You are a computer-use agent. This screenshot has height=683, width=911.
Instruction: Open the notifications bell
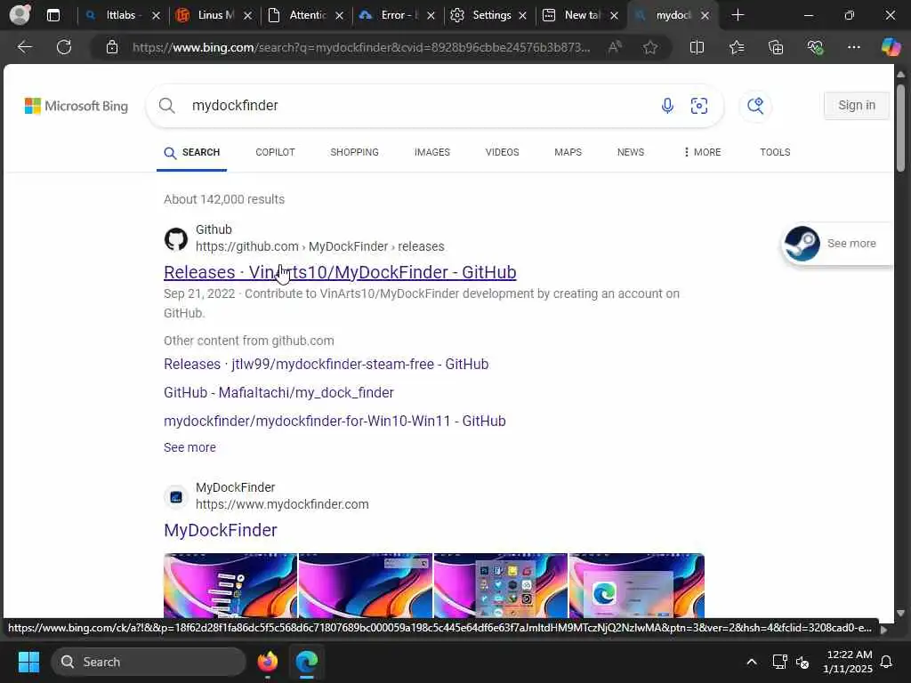coord(887,662)
